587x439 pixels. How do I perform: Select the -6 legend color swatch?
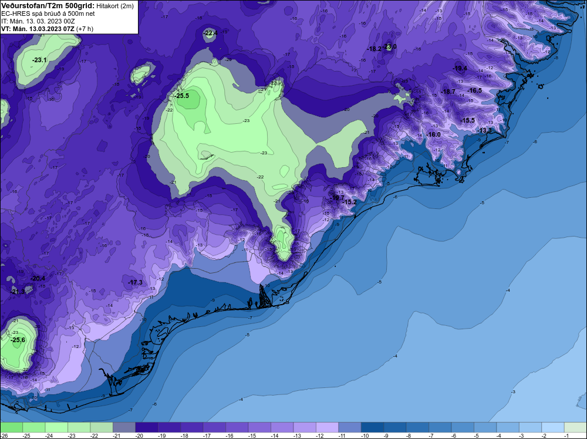(x=463, y=427)
